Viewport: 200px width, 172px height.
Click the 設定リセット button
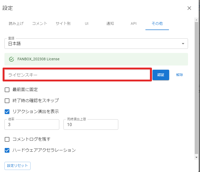tap(17, 166)
